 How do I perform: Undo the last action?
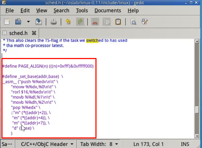[x=68, y=21]
